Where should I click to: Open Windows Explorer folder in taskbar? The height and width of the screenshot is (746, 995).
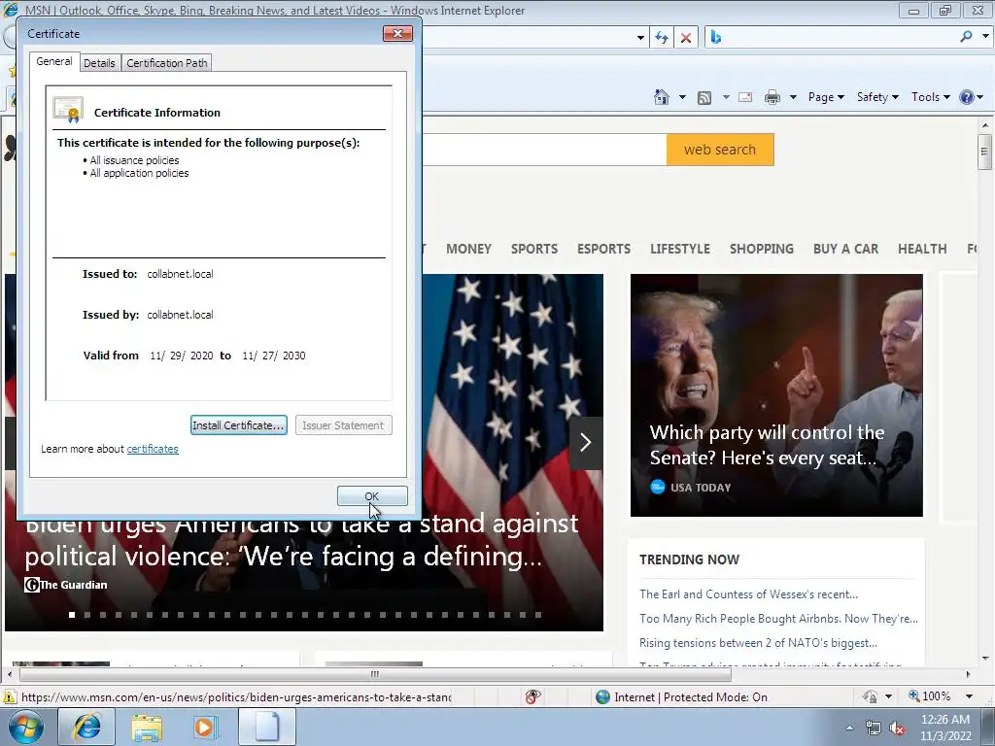click(x=147, y=727)
